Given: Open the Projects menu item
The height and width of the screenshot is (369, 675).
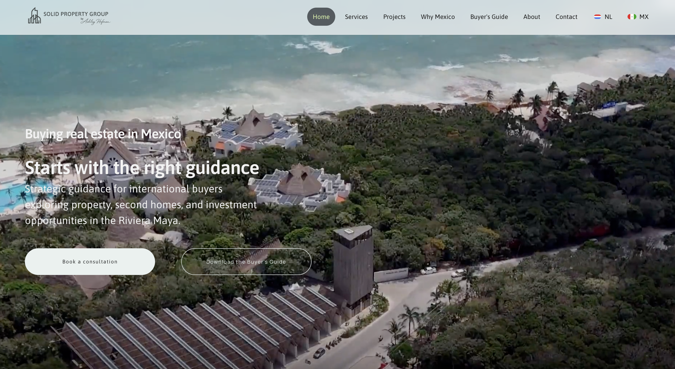Looking at the screenshot, I should point(394,17).
